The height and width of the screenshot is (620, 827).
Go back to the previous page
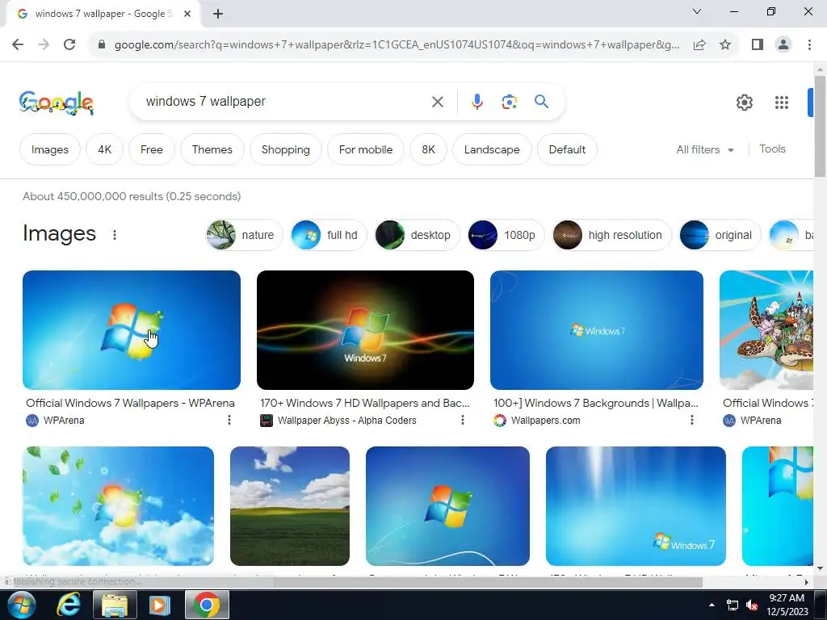(x=18, y=44)
